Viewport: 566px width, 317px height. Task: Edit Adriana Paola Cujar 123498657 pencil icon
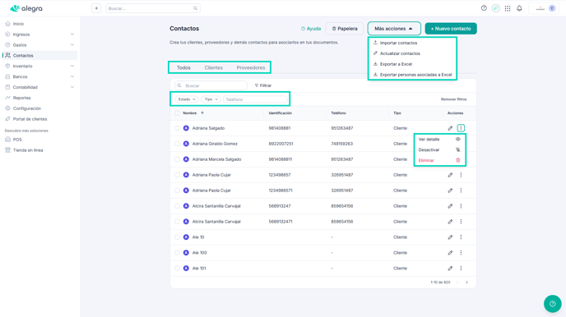450,175
